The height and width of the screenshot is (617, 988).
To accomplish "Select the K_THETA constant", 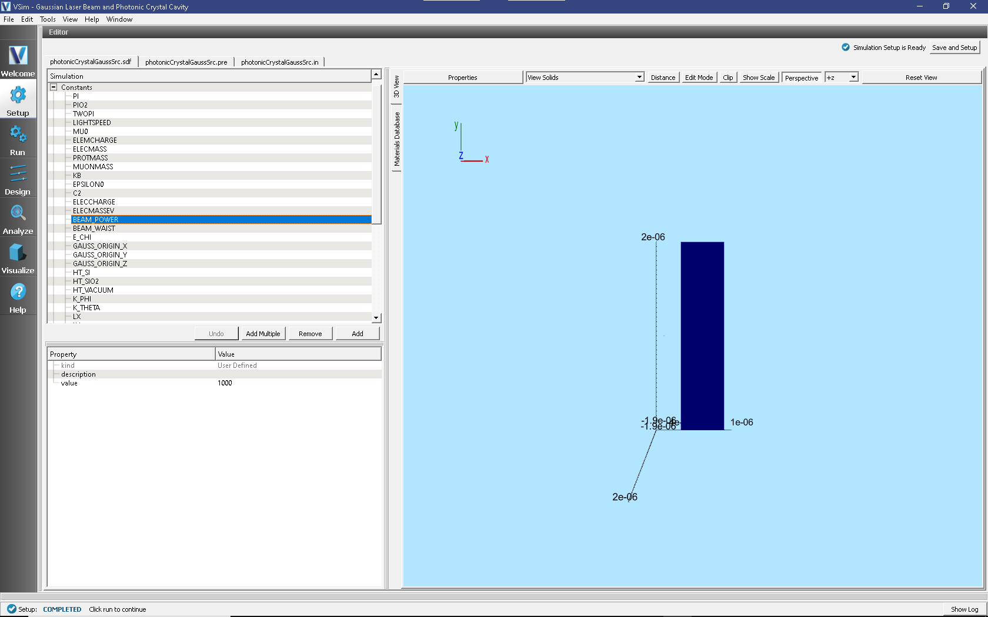I will coord(86,307).
